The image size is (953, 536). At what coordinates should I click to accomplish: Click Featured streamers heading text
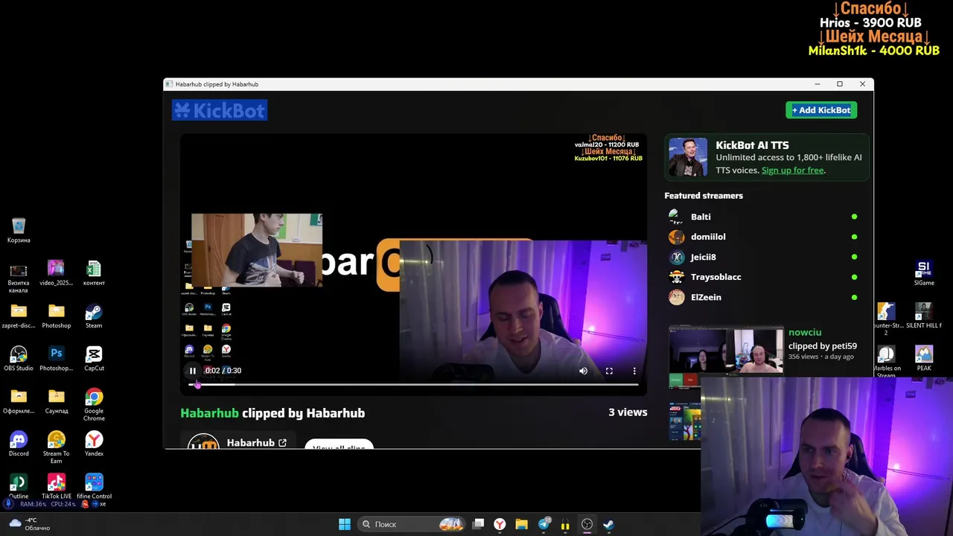point(704,196)
